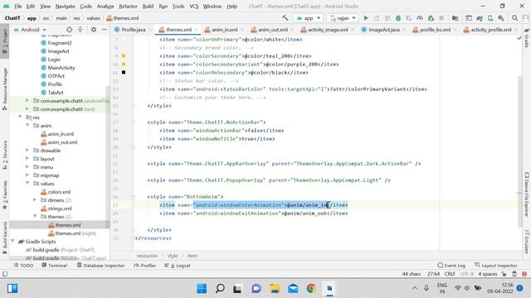
Task: Open the VCS menu
Action: 193,6
